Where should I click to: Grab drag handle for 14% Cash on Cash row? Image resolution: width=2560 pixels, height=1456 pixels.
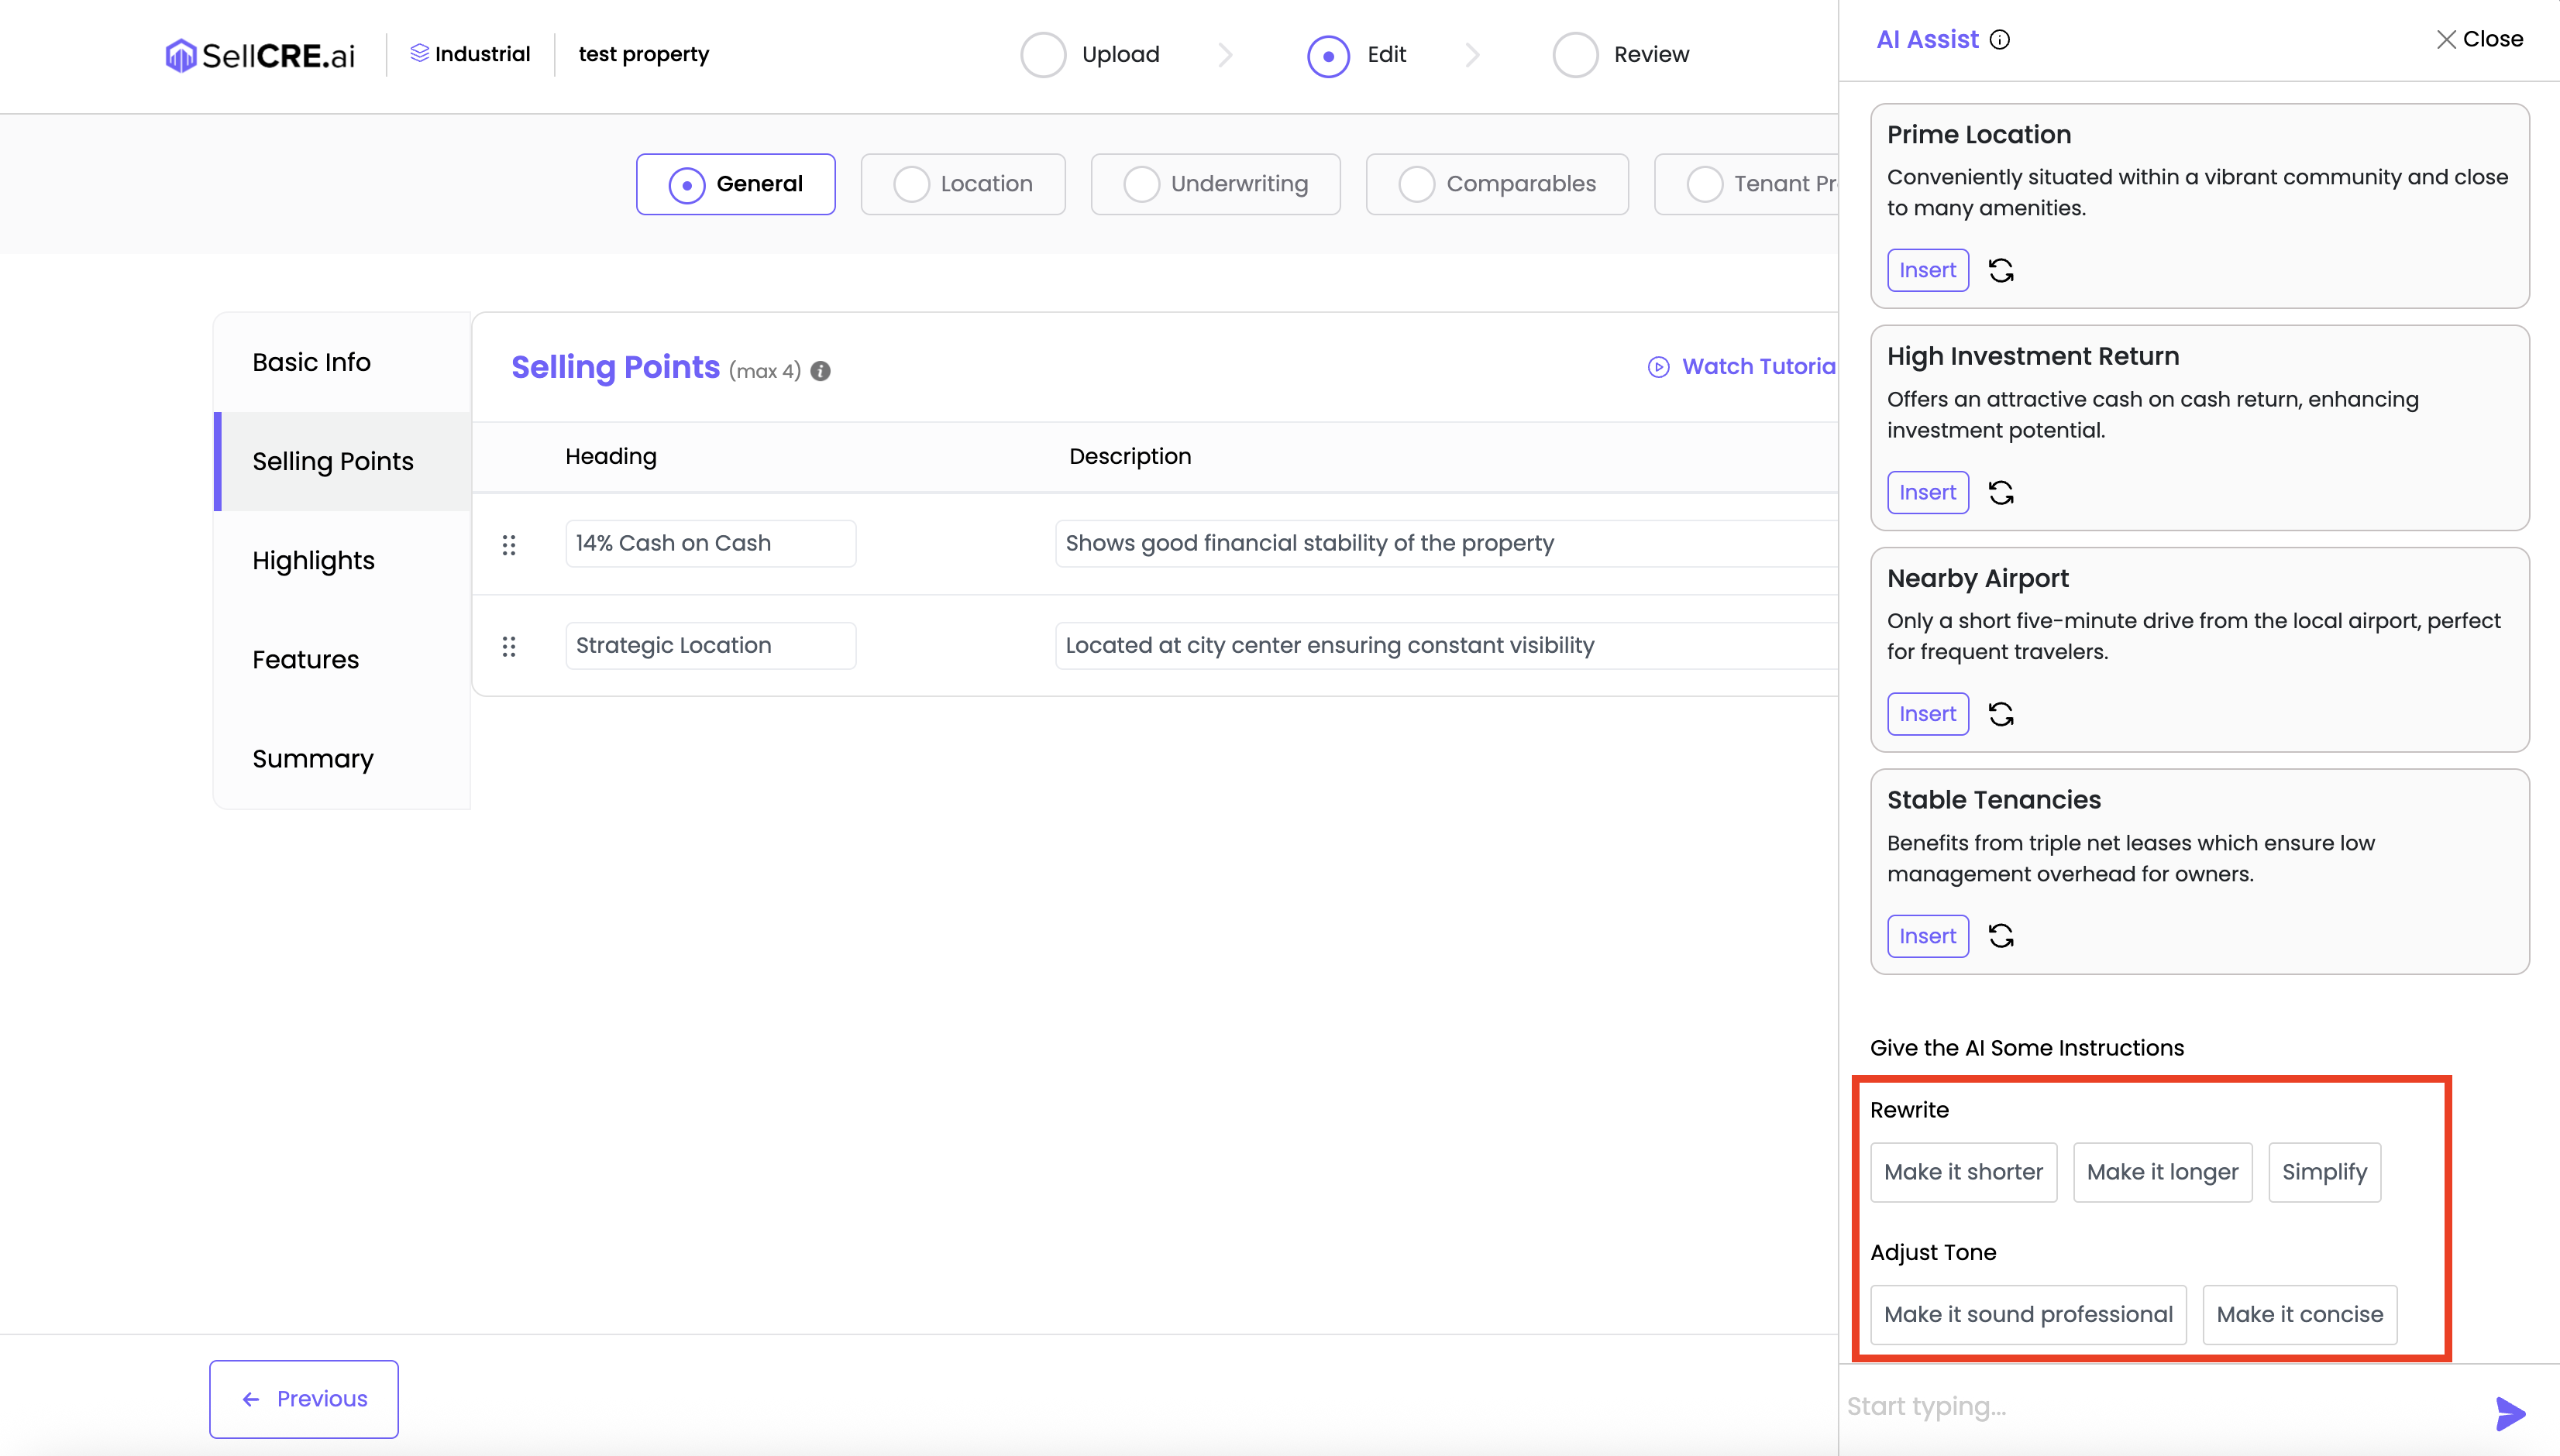click(x=509, y=544)
